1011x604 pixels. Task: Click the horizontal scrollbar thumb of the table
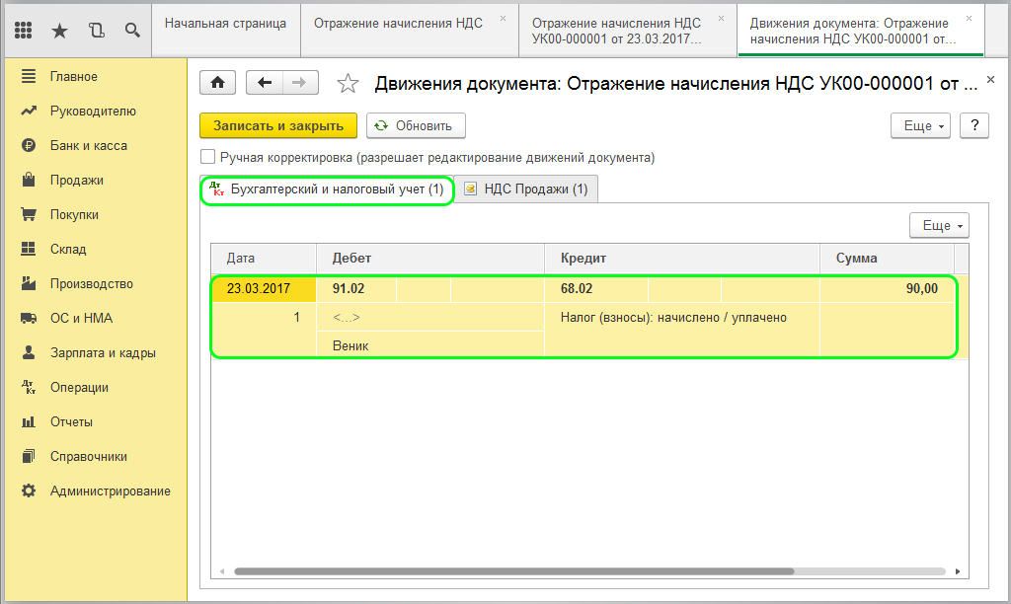tap(513, 571)
